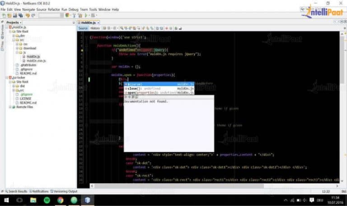Click the Open Project toolbar icon
The image size is (347, 206).
pyautogui.click(x=15, y=15)
